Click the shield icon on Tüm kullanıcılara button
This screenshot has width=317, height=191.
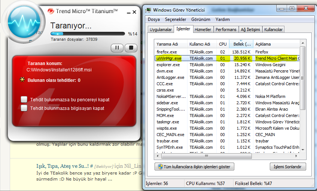click(x=160, y=167)
